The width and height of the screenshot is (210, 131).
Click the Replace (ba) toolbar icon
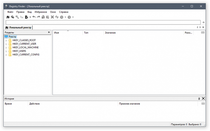coord(22,17)
